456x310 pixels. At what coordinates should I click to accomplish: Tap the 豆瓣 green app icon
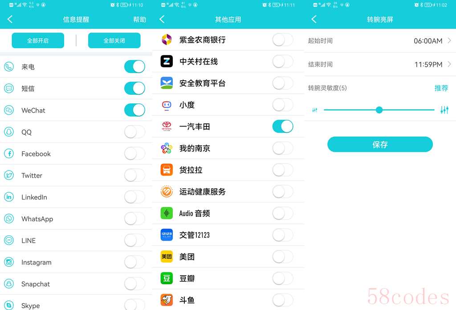(167, 278)
